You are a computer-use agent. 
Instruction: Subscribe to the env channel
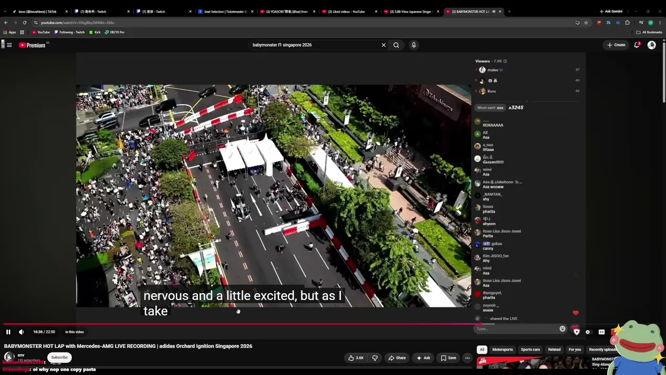(59, 357)
